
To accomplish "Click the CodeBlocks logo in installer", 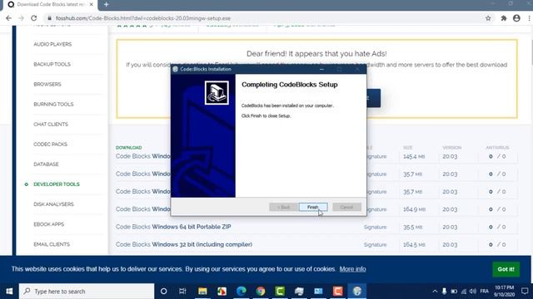I will (217, 93).
